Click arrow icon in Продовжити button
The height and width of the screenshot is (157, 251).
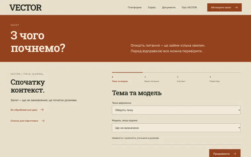click(x=235, y=154)
